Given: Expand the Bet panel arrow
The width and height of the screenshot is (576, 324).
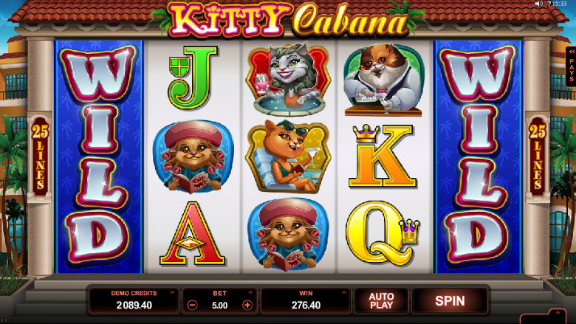Looking at the screenshot, I should coord(250,292).
